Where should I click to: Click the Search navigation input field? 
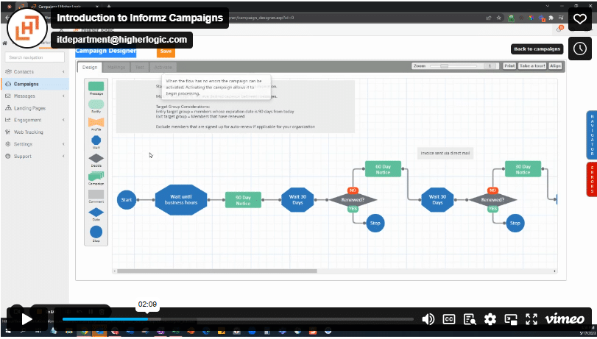pyautogui.click(x=35, y=57)
